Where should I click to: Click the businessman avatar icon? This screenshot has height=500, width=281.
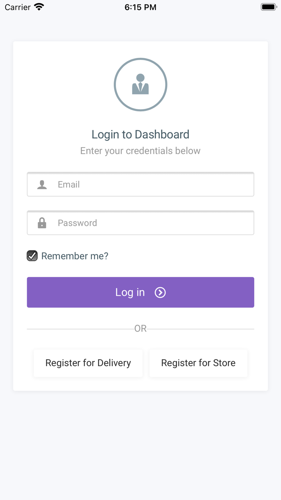coord(140,84)
